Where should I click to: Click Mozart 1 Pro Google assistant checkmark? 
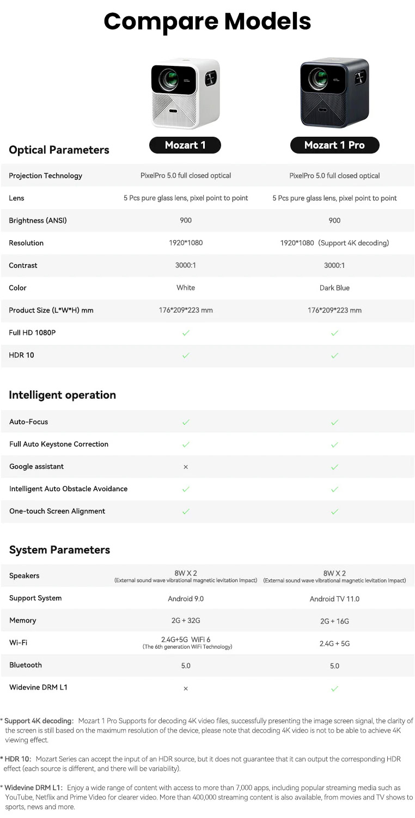click(334, 467)
